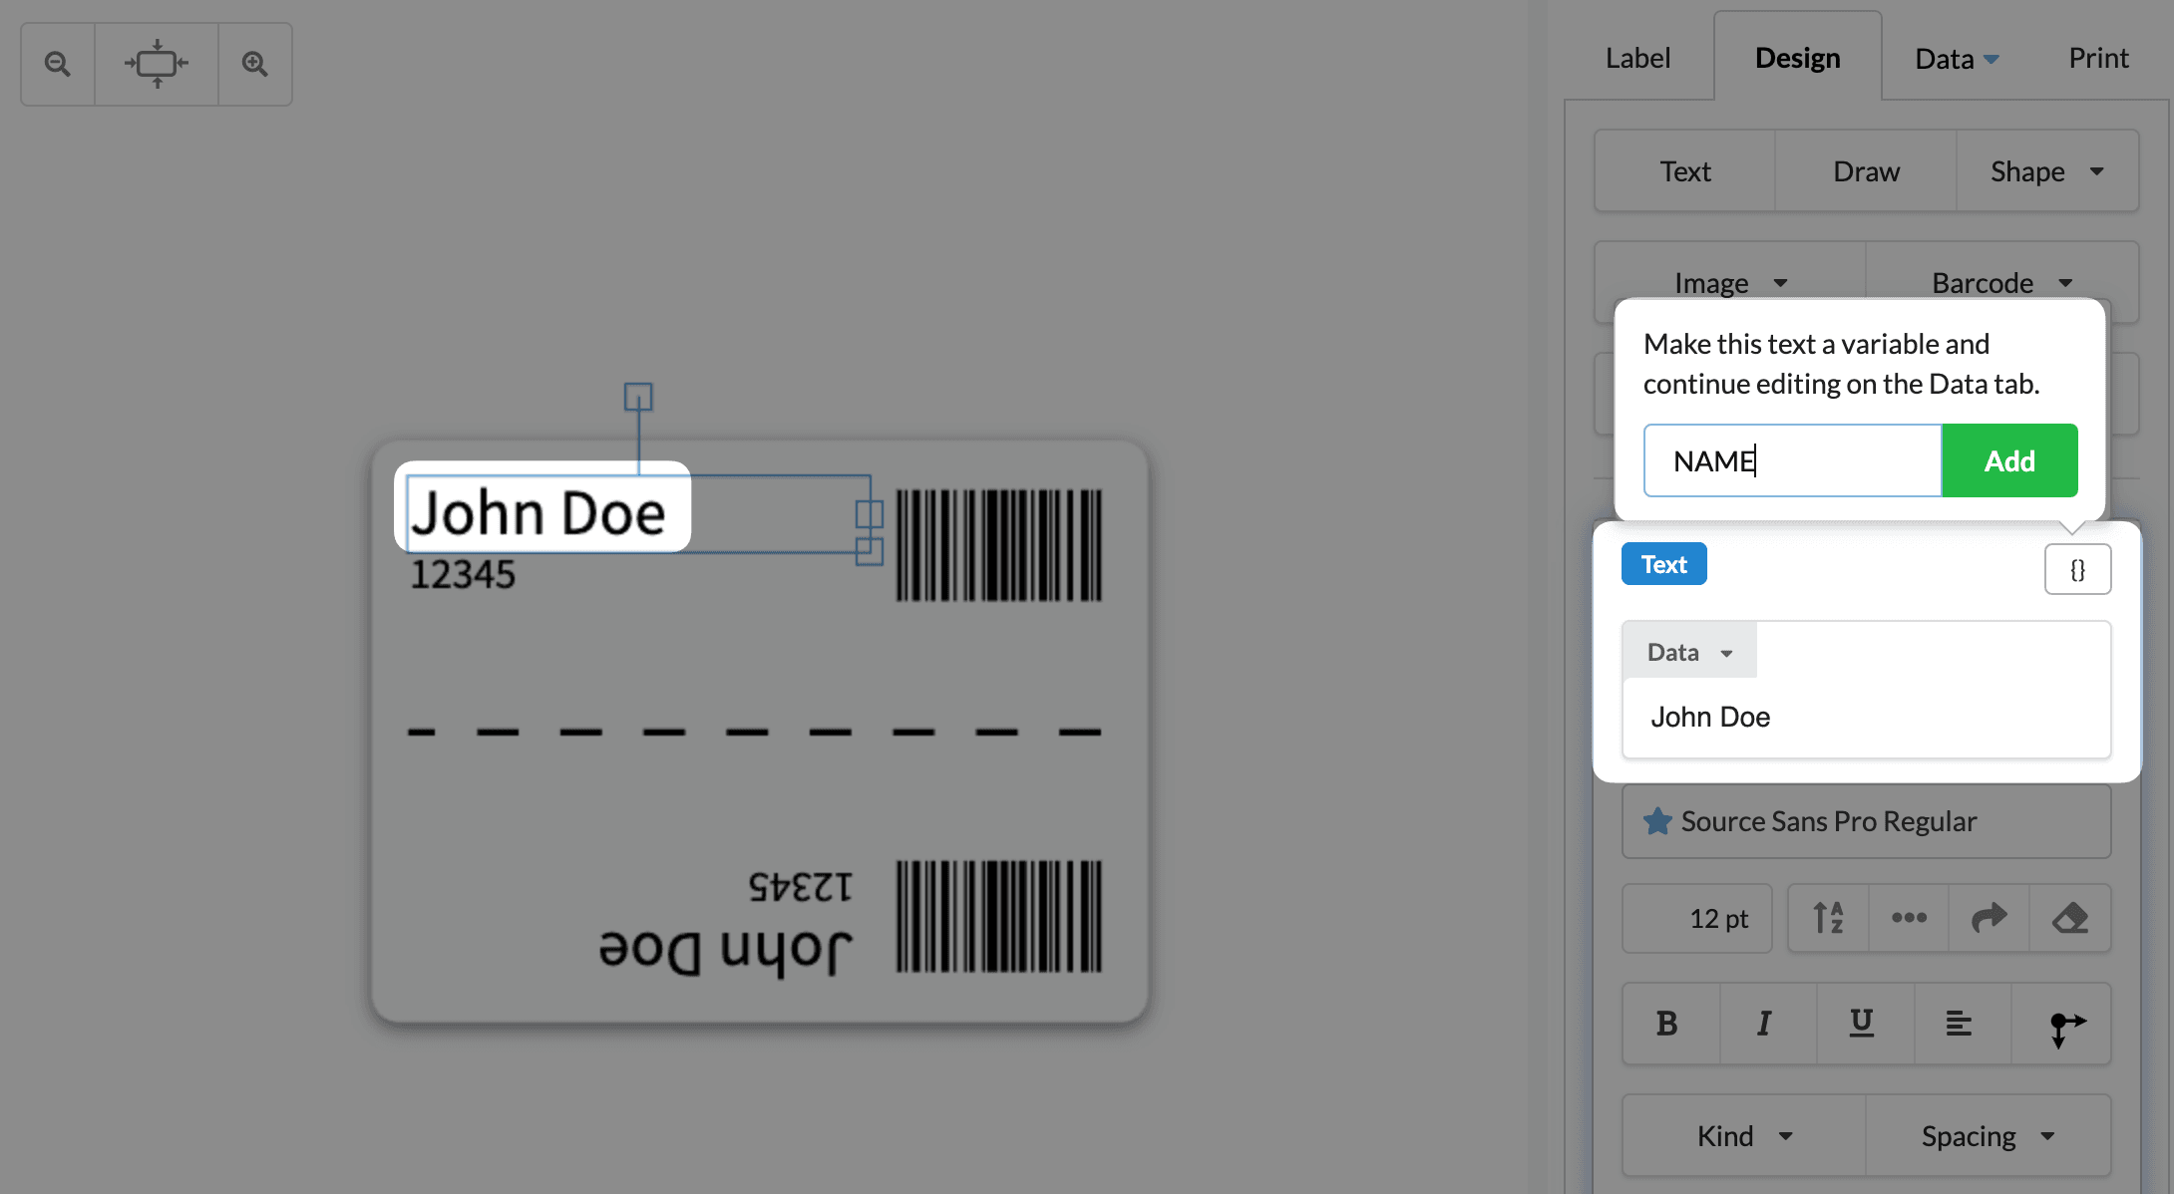The height and width of the screenshot is (1194, 2174).
Task: Fit the label to the view
Action: point(156,63)
